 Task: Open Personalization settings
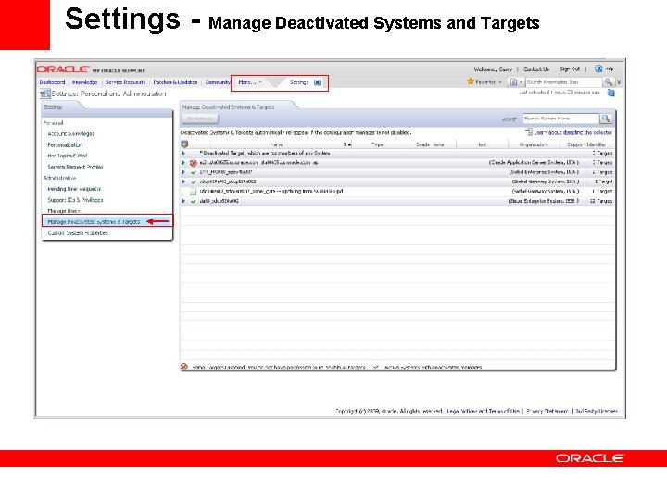[x=65, y=145]
